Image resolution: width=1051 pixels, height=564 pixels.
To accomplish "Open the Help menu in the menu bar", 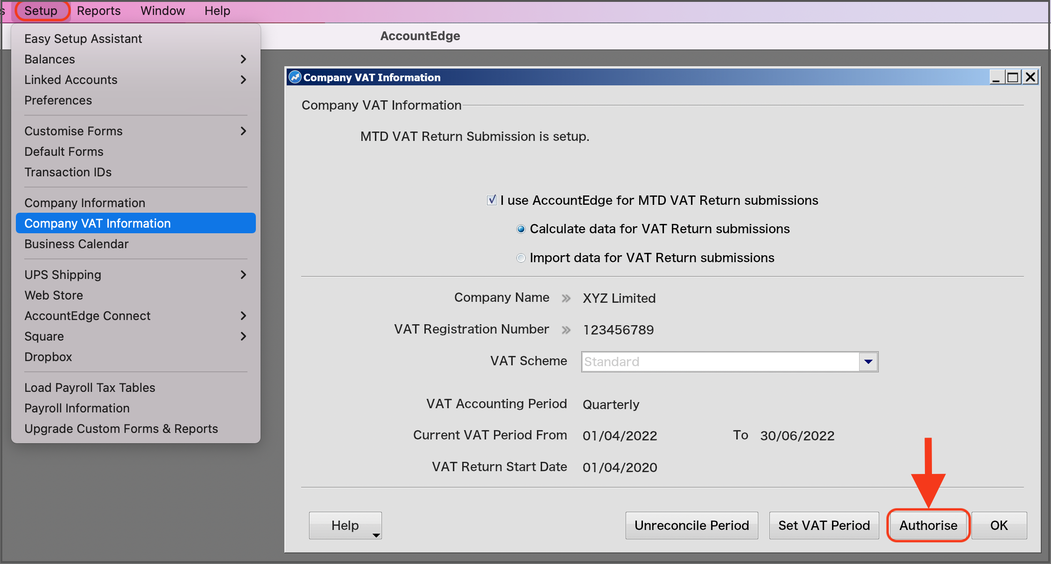I will tap(217, 11).
